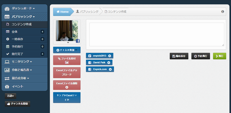The height and width of the screenshot is (113, 231).
Task: Open the account switcher arrow below photo
Action: [x=68, y=43]
